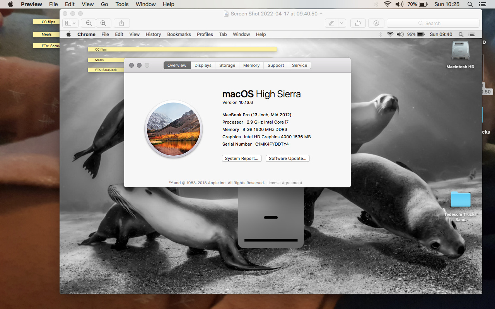
Task: Click the Service tab
Action: 300,65
